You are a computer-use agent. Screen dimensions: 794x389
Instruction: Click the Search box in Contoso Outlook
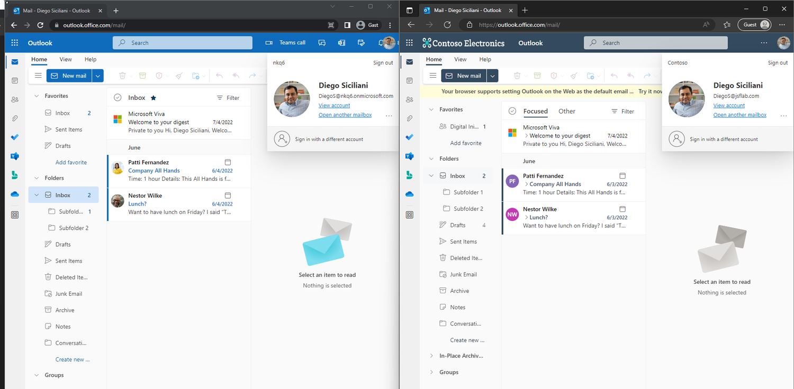click(x=655, y=43)
